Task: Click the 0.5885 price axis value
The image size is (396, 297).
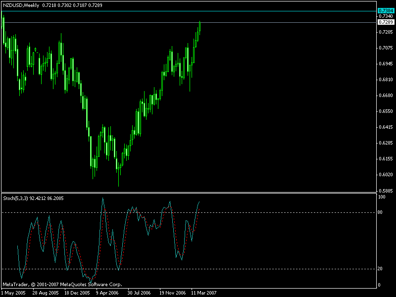Action: point(386,191)
